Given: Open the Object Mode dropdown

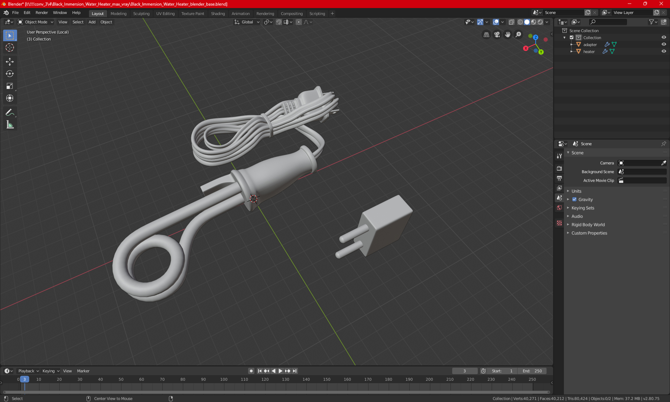Looking at the screenshot, I should point(36,22).
